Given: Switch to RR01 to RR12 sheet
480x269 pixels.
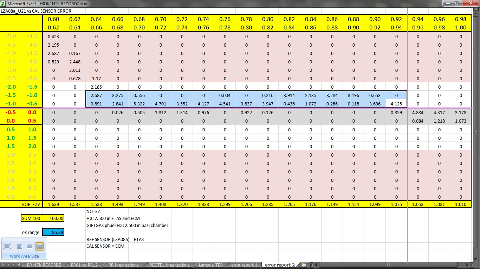Looking at the screenshot, I should [84, 265].
